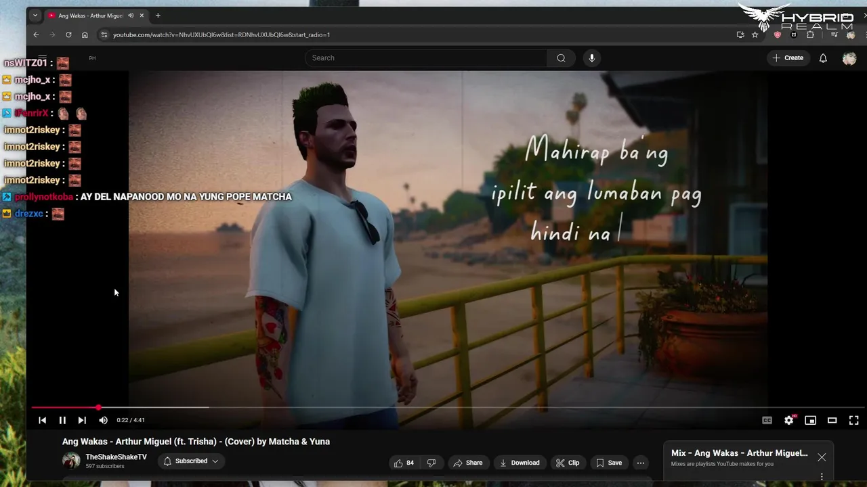Switch to miniplayer mode
This screenshot has width=867, height=487.
[810, 420]
